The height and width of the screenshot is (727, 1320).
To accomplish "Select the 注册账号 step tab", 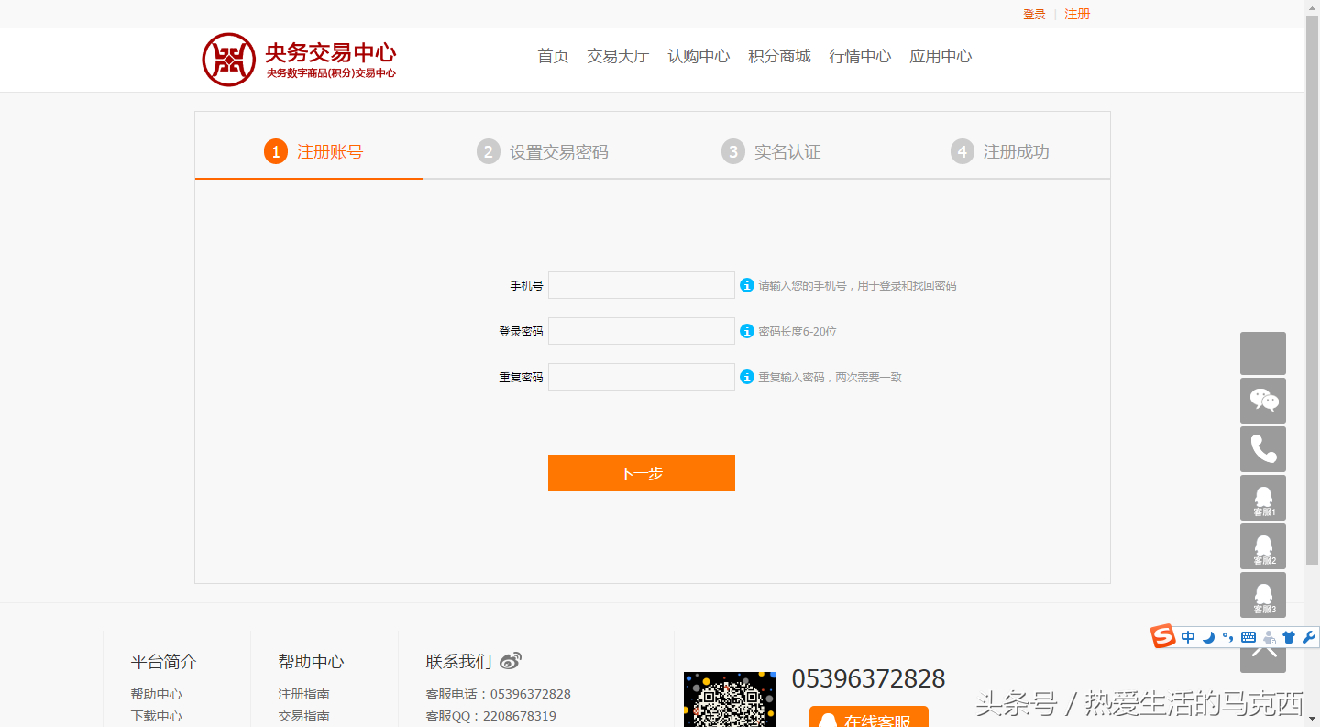I will (x=313, y=151).
